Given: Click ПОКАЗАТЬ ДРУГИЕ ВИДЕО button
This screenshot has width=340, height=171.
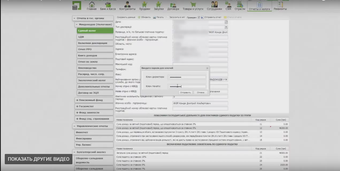Looking at the screenshot, I should coord(39,159).
